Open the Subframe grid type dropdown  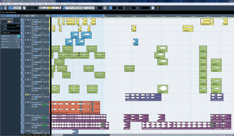coord(130,8)
